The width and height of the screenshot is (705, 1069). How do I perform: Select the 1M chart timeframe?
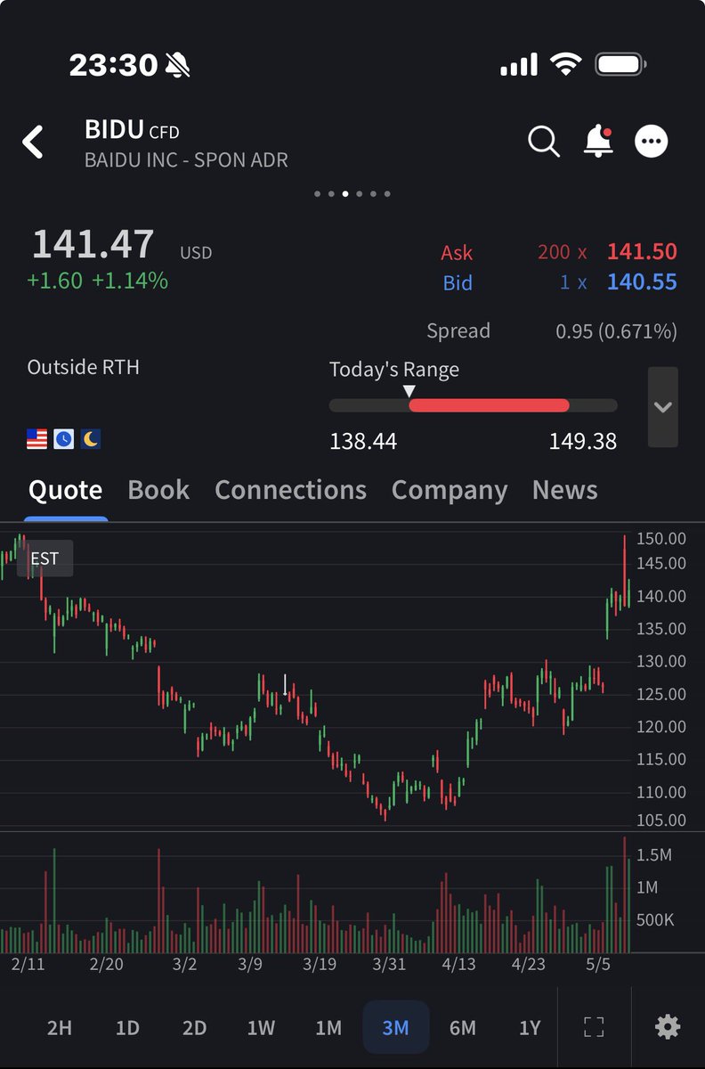(x=328, y=1028)
